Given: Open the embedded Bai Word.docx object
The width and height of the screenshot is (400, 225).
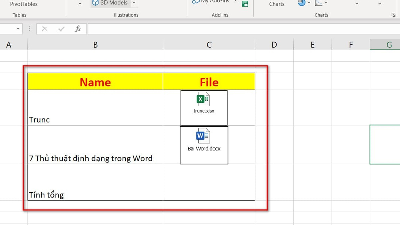Looking at the screenshot, I should click(204, 144).
